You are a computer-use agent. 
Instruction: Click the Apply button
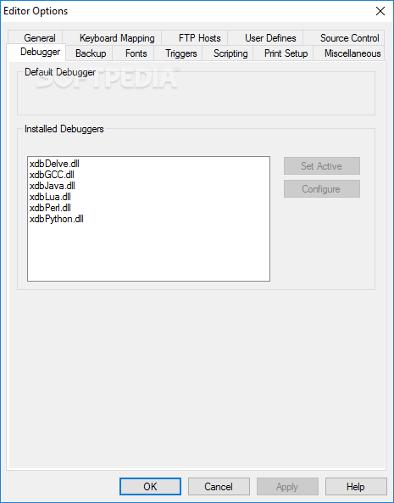point(287,487)
